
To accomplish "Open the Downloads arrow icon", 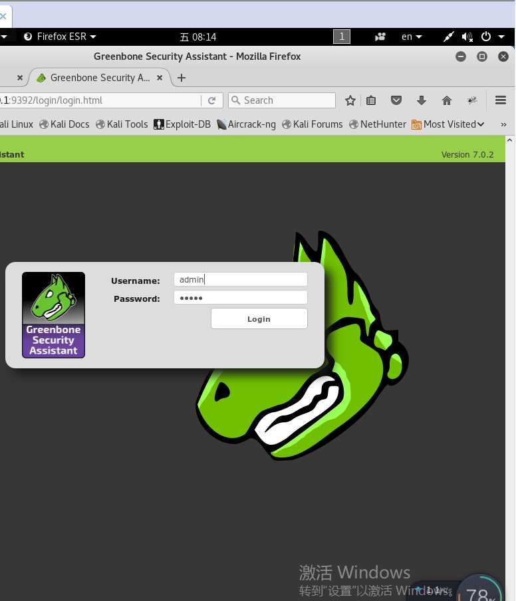I will click(x=422, y=100).
